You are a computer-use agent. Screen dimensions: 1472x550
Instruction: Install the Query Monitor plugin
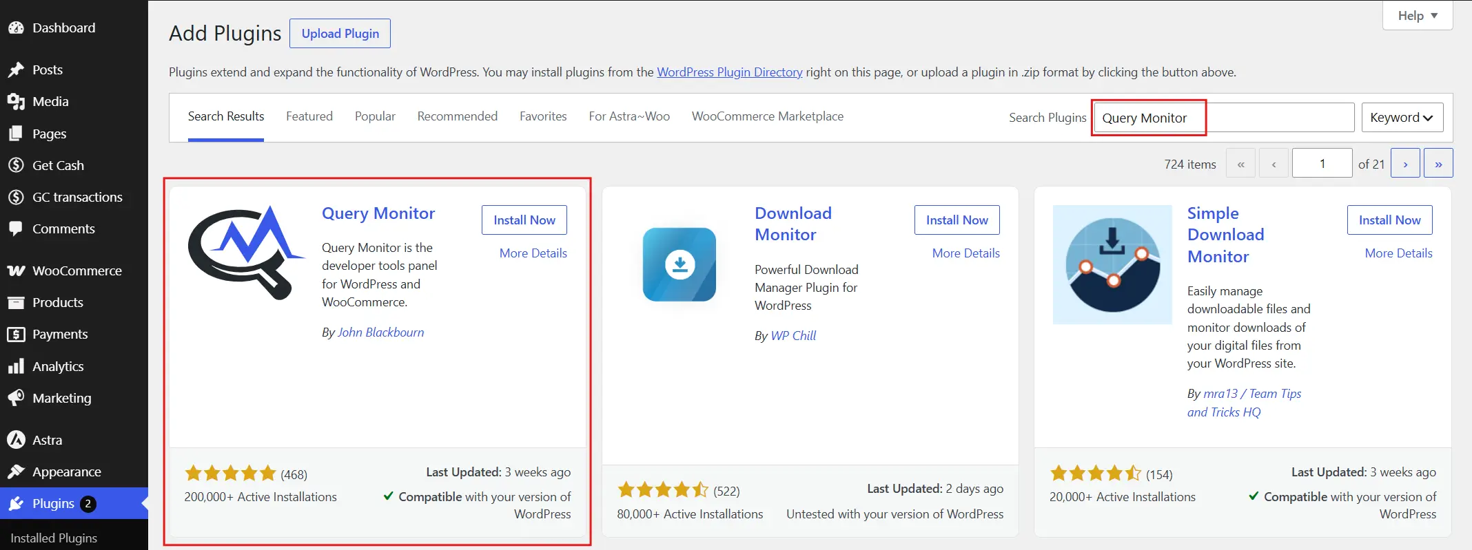pos(524,220)
